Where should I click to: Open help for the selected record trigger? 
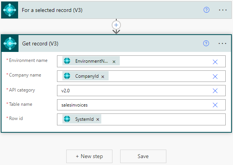pyautogui.click(x=206, y=10)
